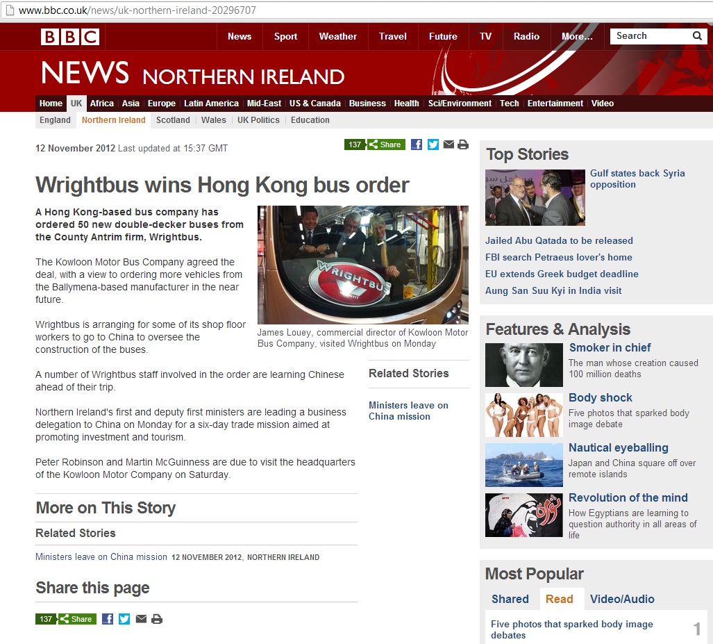Switch to the Shared tab in Most Popular
Image resolution: width=713 pixels, height=644 pixels.
pyautogui.click(x=510, y=599)
